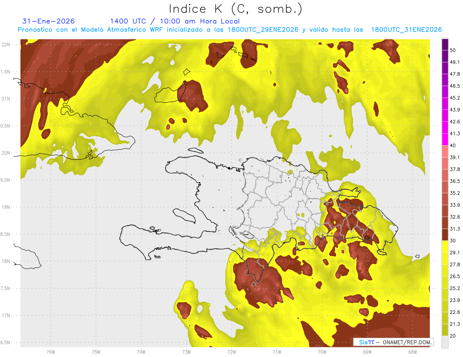Click the "69W" longitude label
The width and height of the screenshot is (463, 357).
click(367, 352)
